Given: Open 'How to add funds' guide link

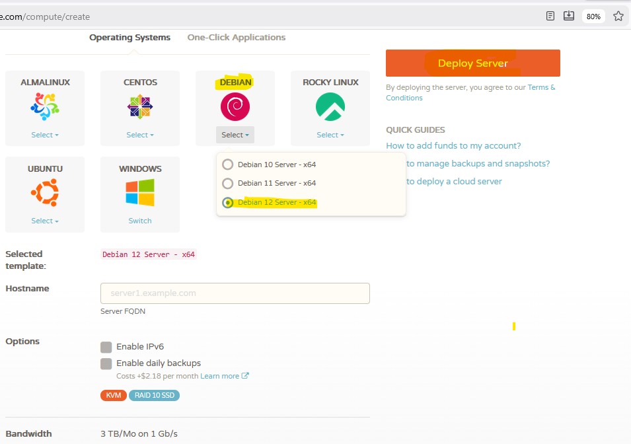Looking at the screenshot, I should coord(453,146).
